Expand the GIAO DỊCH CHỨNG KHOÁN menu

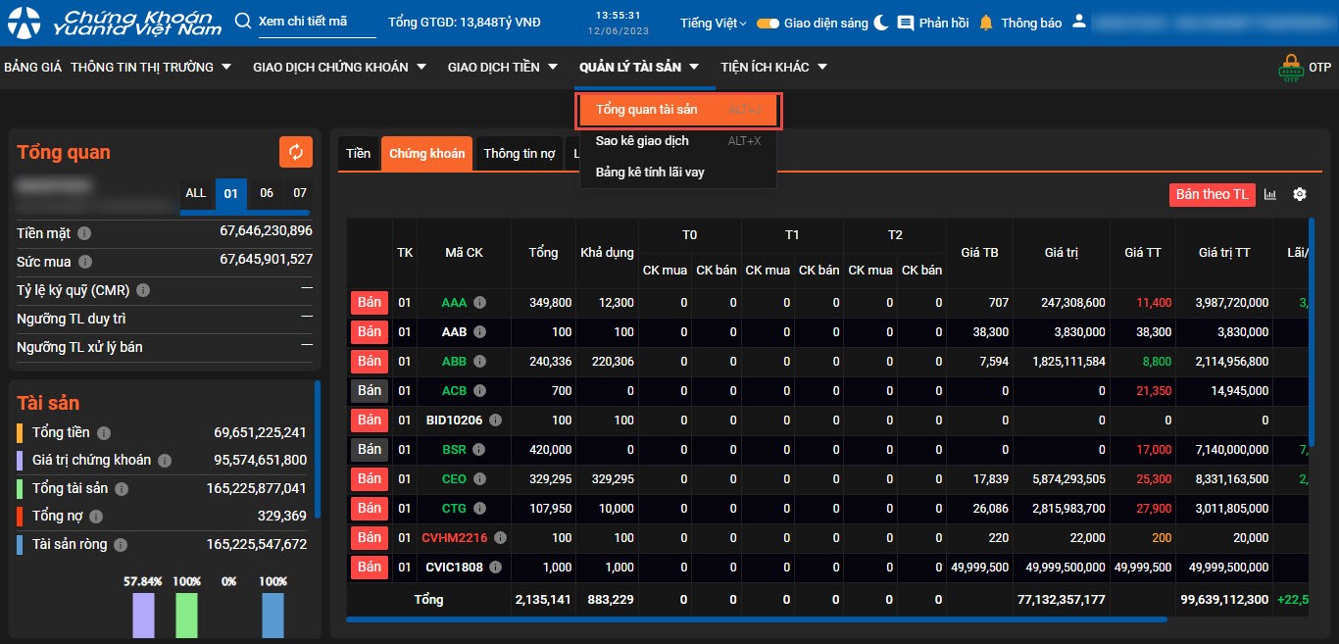click(x=339, y=67)
